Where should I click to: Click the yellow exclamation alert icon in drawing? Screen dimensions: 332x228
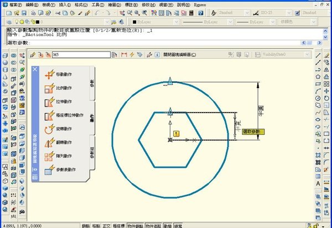(177, 134)
